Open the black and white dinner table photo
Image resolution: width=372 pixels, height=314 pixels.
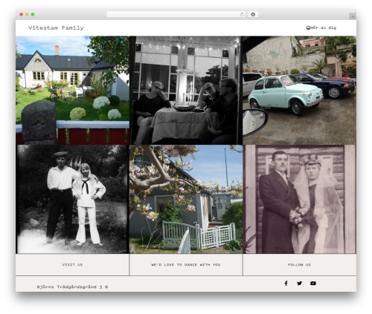point(186,91)
